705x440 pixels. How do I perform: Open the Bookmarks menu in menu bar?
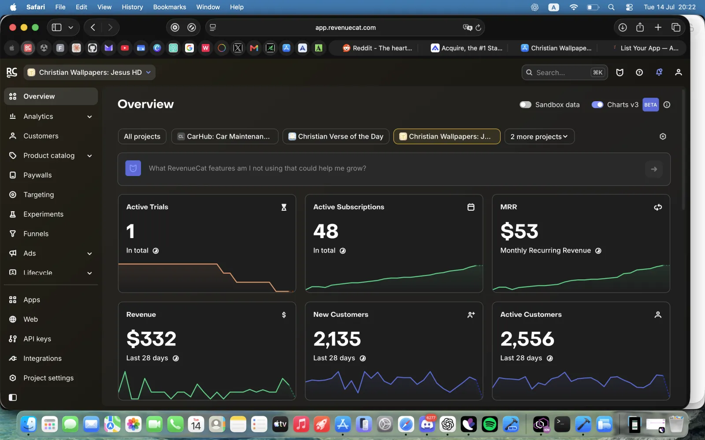tap(169, 7)
